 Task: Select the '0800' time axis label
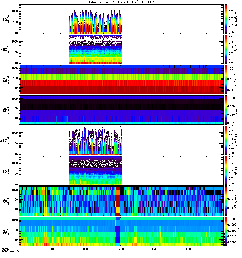86,249
